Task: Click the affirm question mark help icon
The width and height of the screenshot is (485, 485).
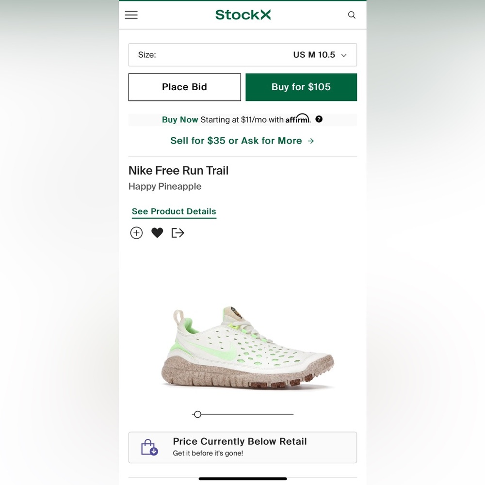Action: pyautogui.click(x=319, y=119)
